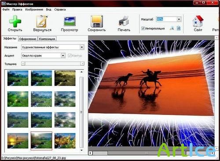The width and height of the screenshot is (220, 161).
Task: Click the Печать printer icon
Action: (x=124, y=21)
